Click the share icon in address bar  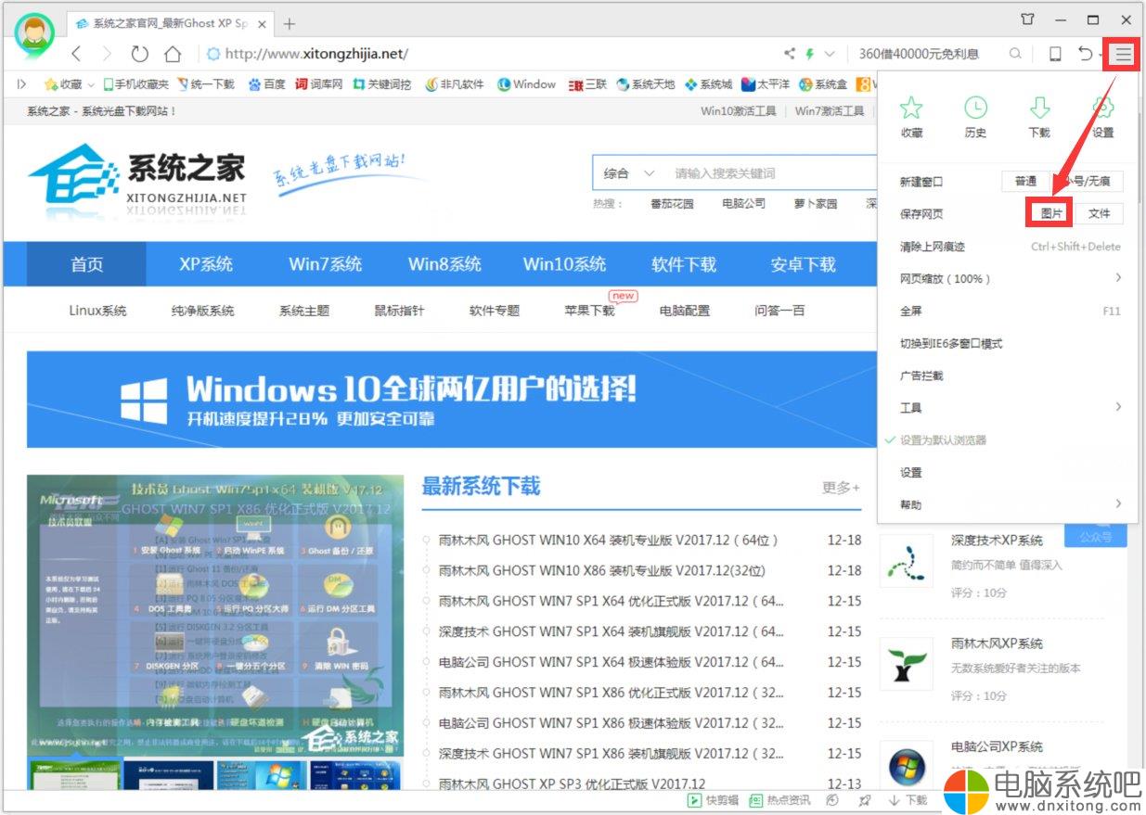[x=790, y=54]
